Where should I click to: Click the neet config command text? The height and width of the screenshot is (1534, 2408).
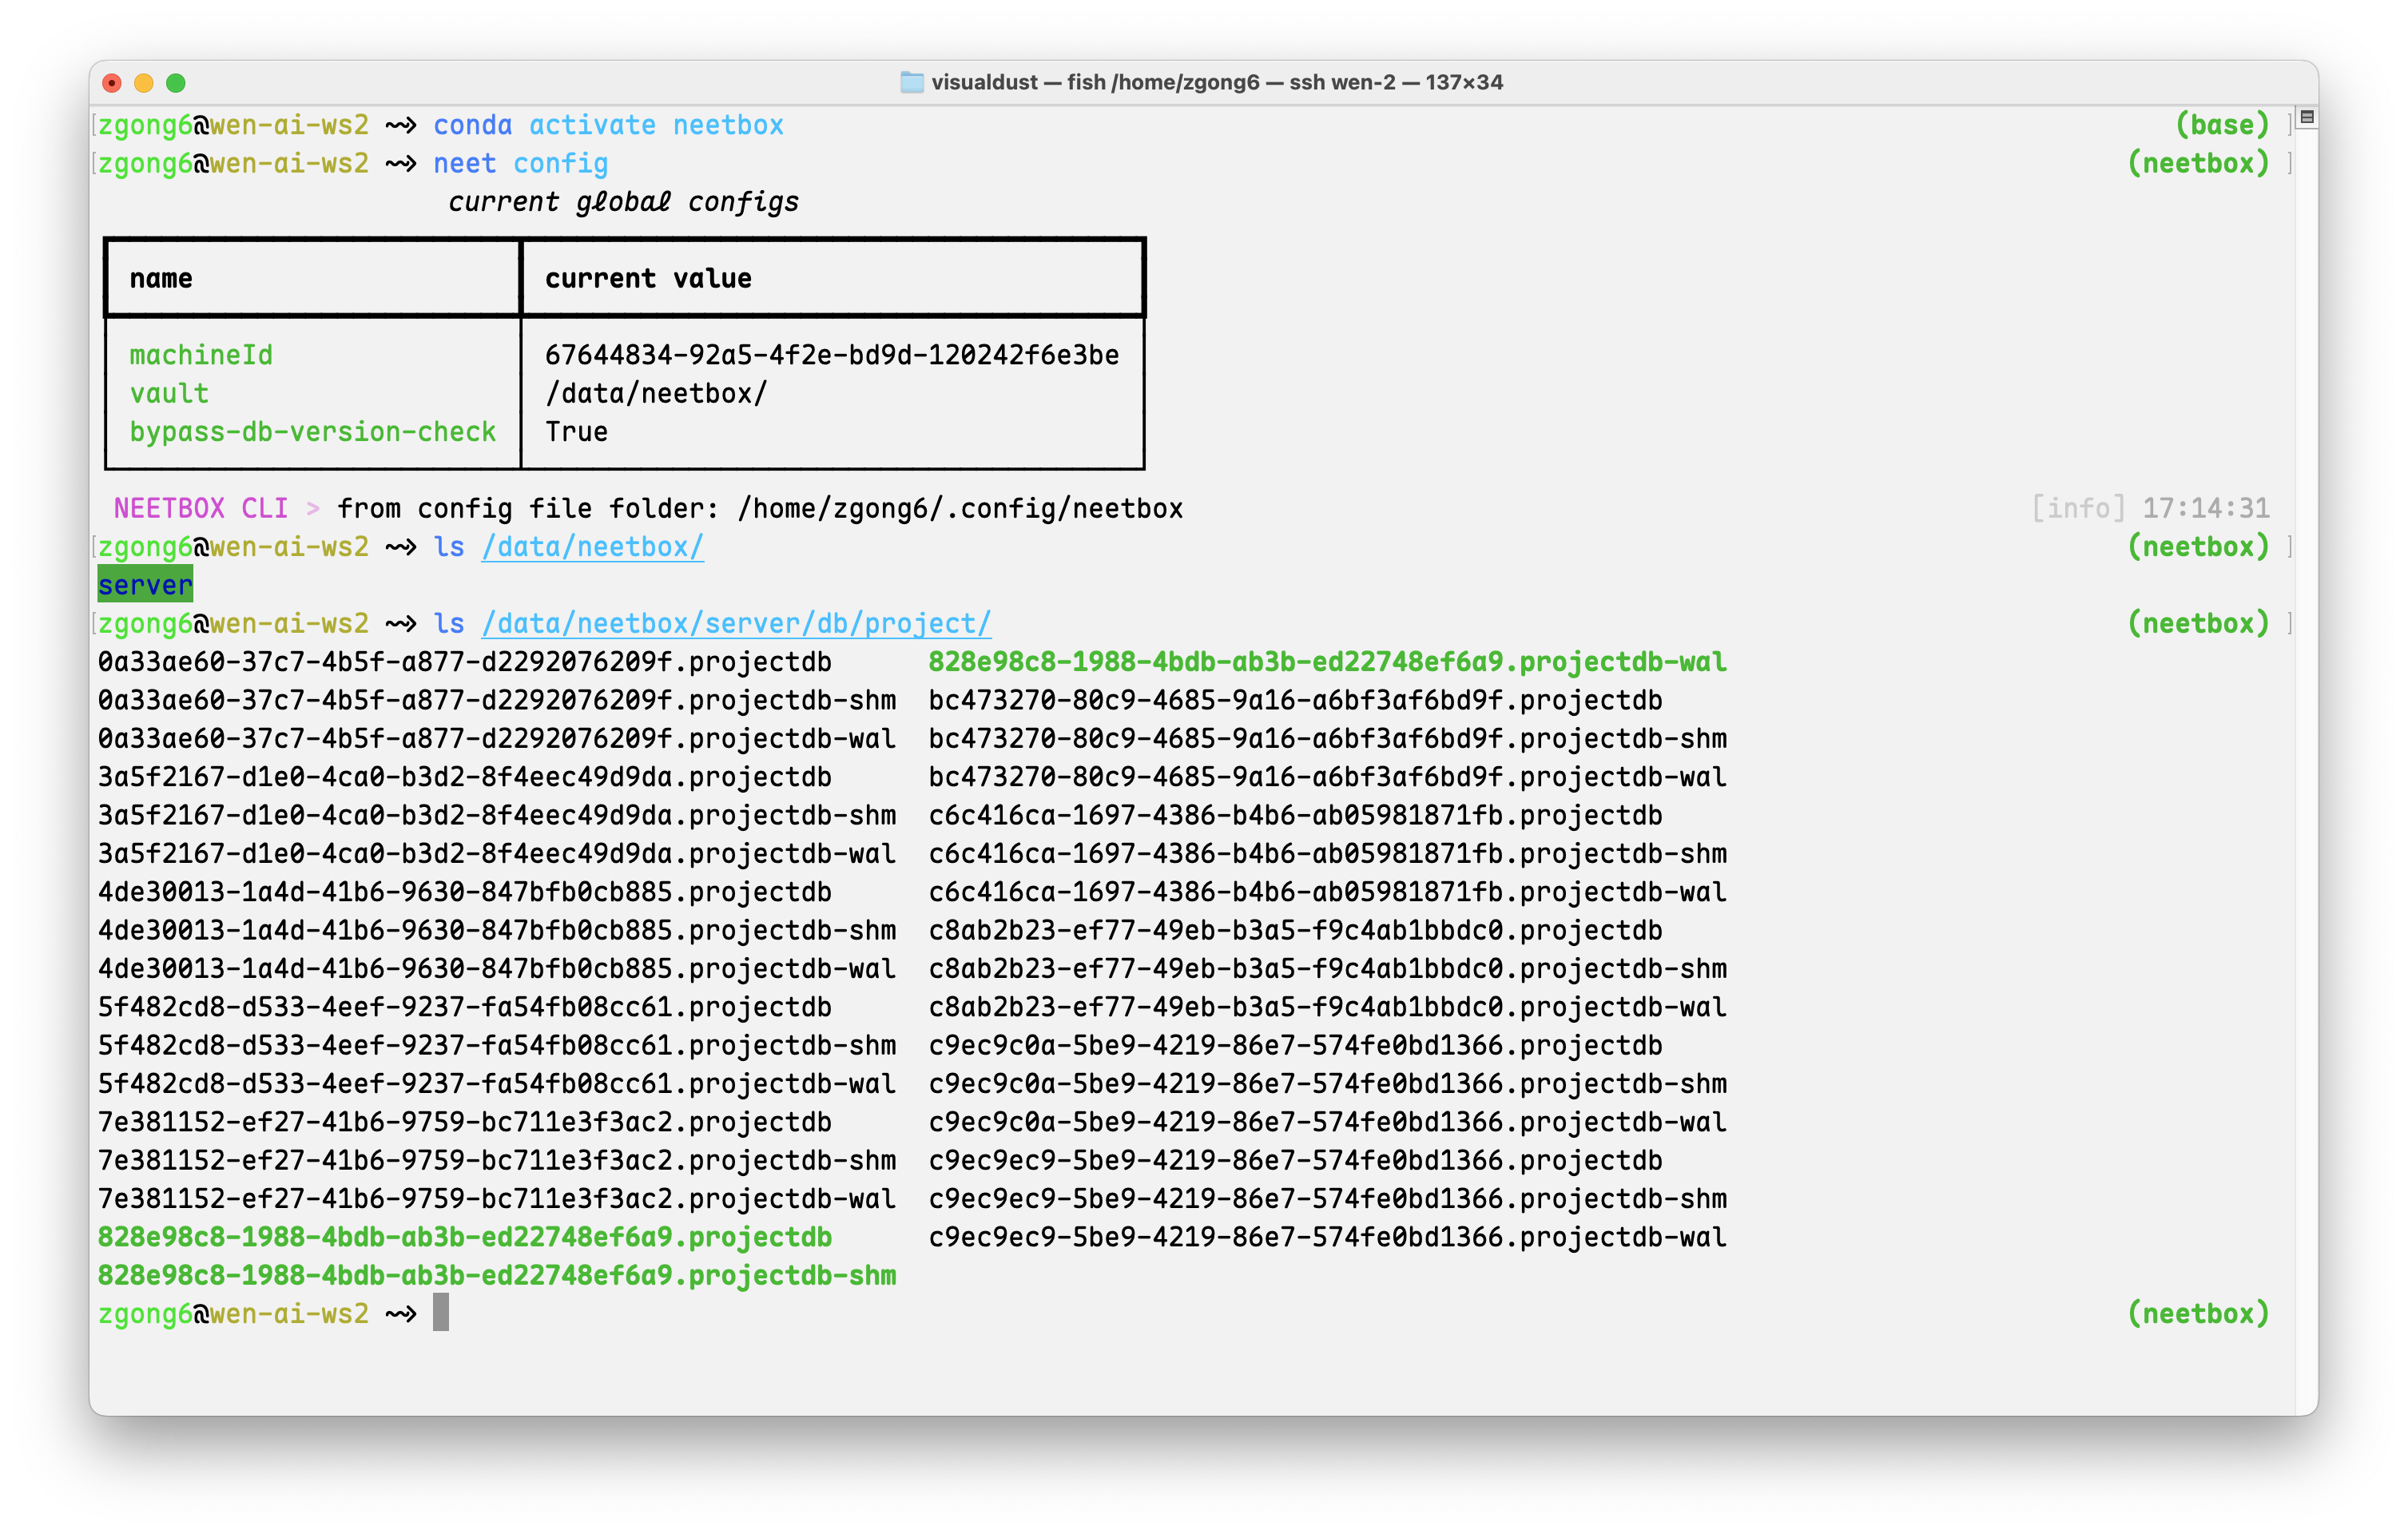pos(520,163)
